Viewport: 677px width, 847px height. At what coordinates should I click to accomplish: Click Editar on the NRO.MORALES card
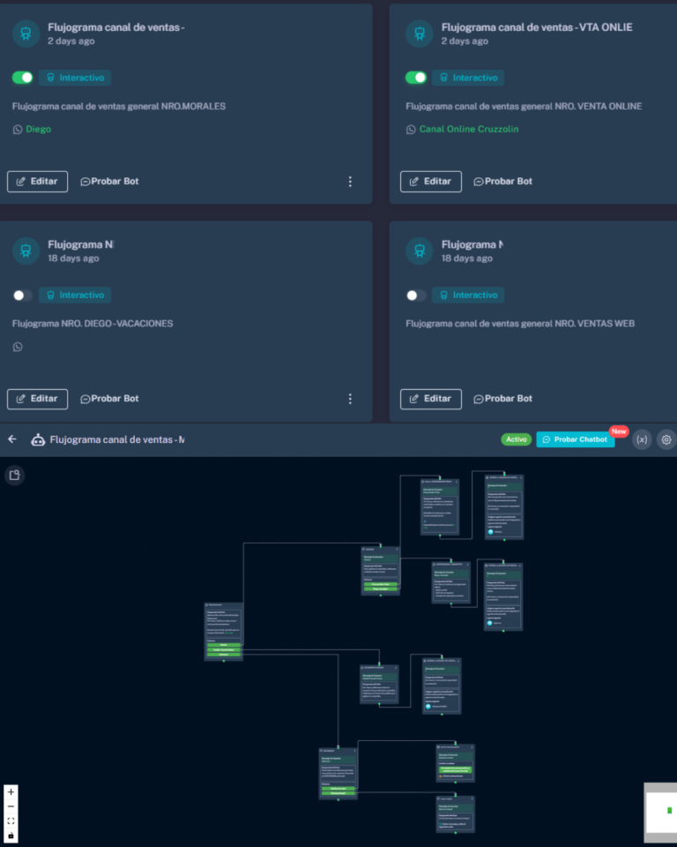point(38,182)
